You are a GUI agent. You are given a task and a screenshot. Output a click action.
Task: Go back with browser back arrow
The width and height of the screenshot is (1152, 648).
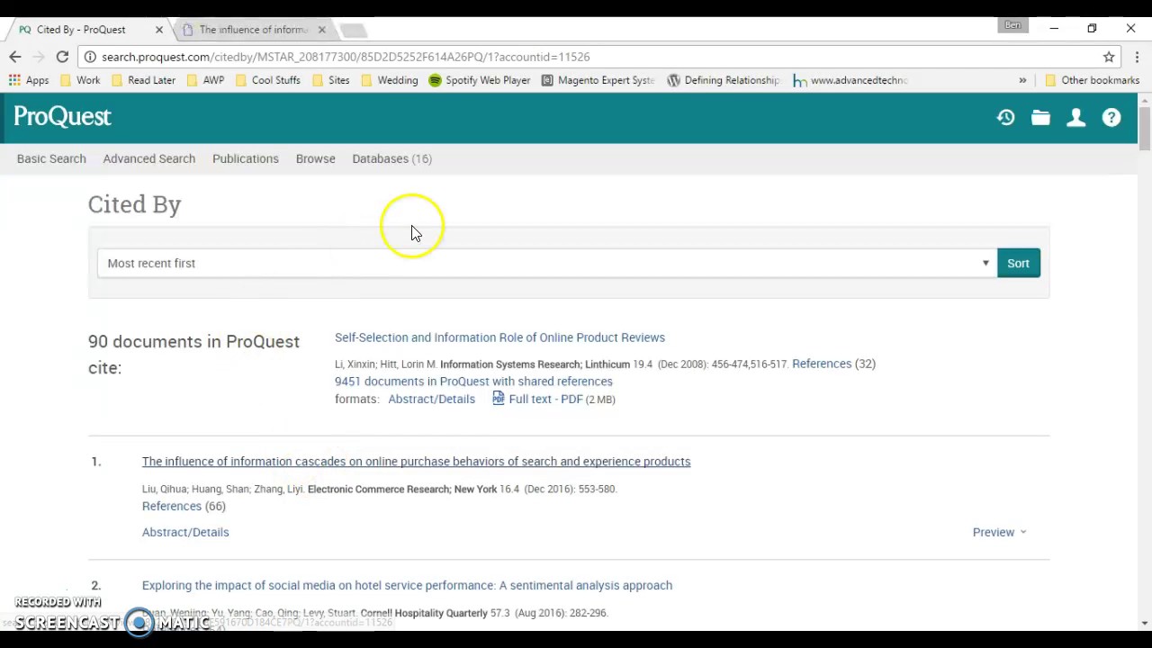14,57
